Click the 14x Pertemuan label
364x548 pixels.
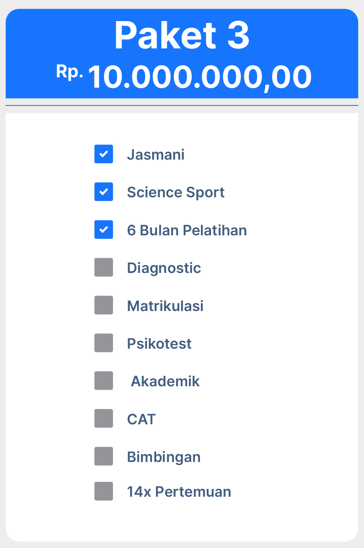179,492
